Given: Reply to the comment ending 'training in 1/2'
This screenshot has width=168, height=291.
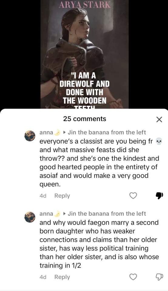Looking at the screenshot, I should click(62, 277).
